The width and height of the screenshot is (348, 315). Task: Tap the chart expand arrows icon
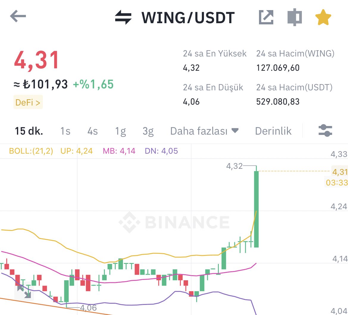click(24, 292)
